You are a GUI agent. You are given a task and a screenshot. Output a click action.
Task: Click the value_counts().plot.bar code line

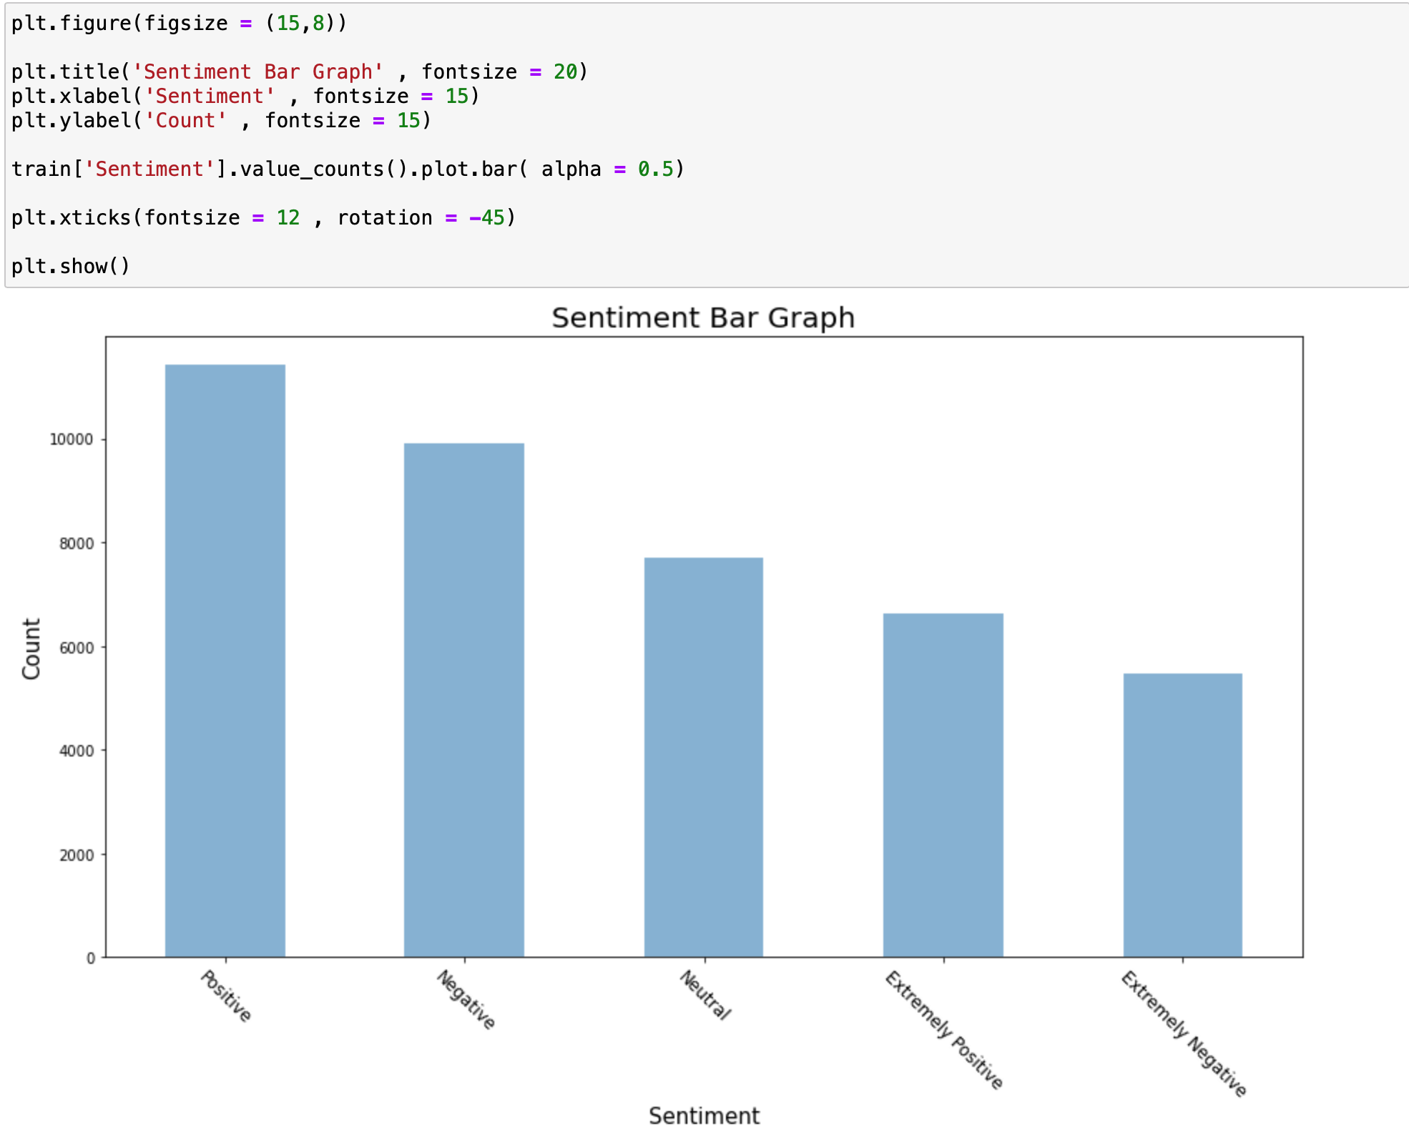pyautogui.click(x=348, y=169)
